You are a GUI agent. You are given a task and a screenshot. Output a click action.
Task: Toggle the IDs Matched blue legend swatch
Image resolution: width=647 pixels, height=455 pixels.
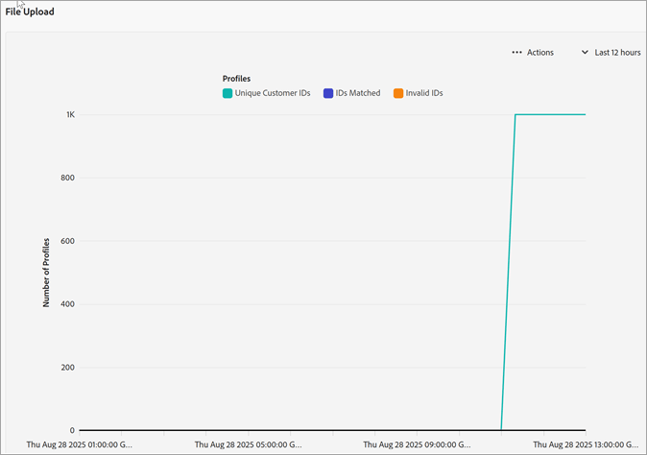click(x=328, y=93)
